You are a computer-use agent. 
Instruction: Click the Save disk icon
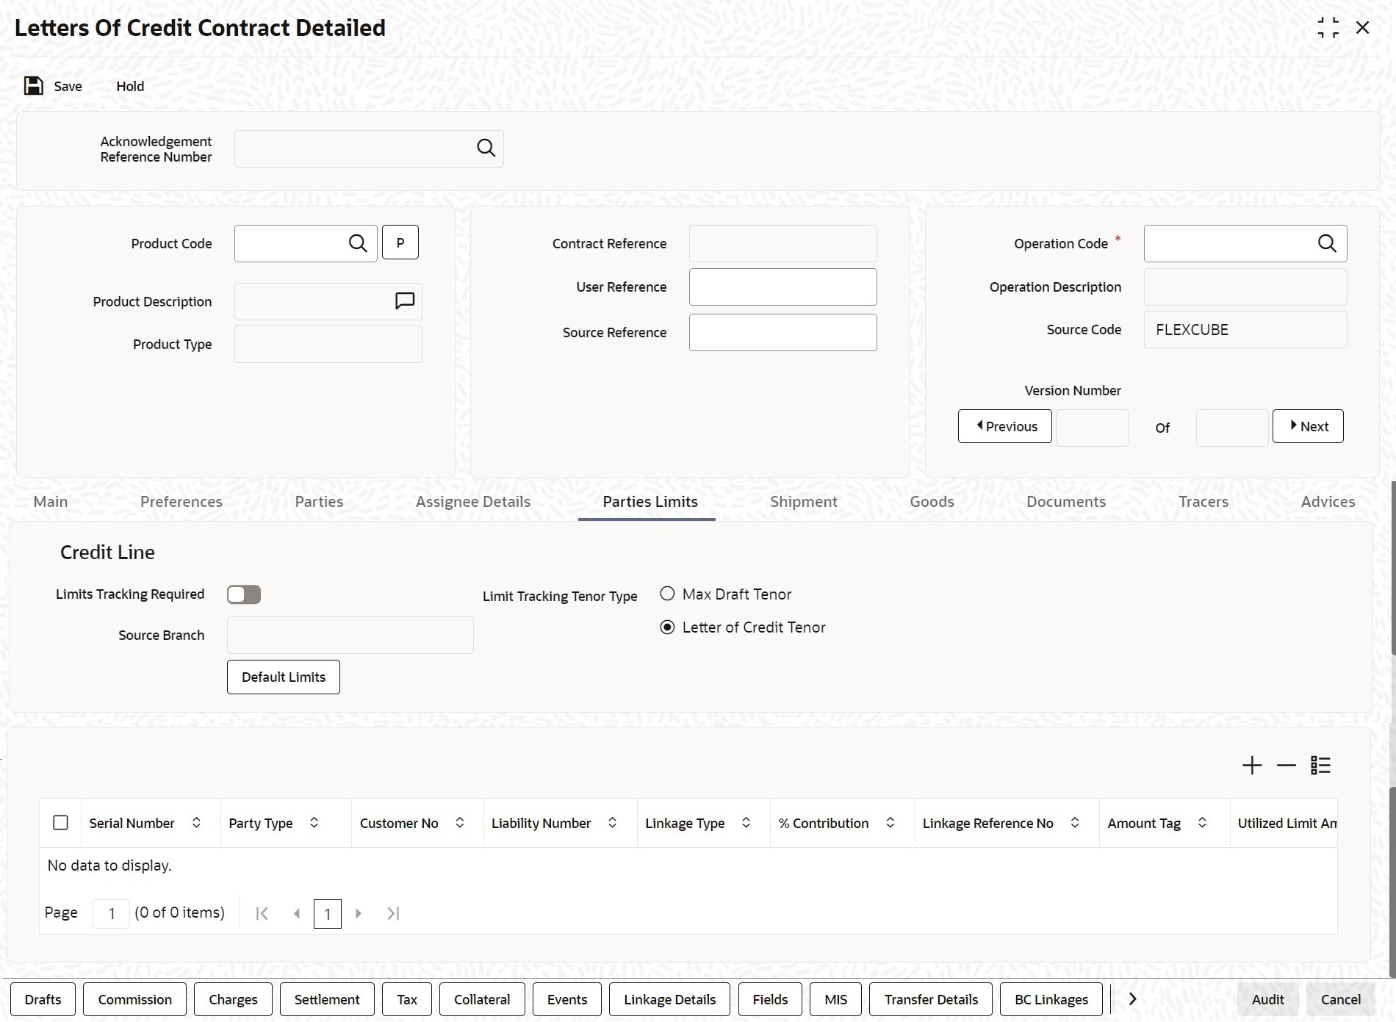[34, 86]
